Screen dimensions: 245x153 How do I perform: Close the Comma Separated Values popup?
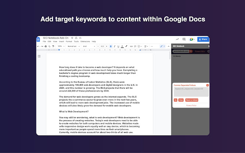pos(207,85)
